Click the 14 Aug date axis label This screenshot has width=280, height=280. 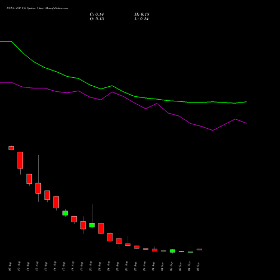coord(55,267)
